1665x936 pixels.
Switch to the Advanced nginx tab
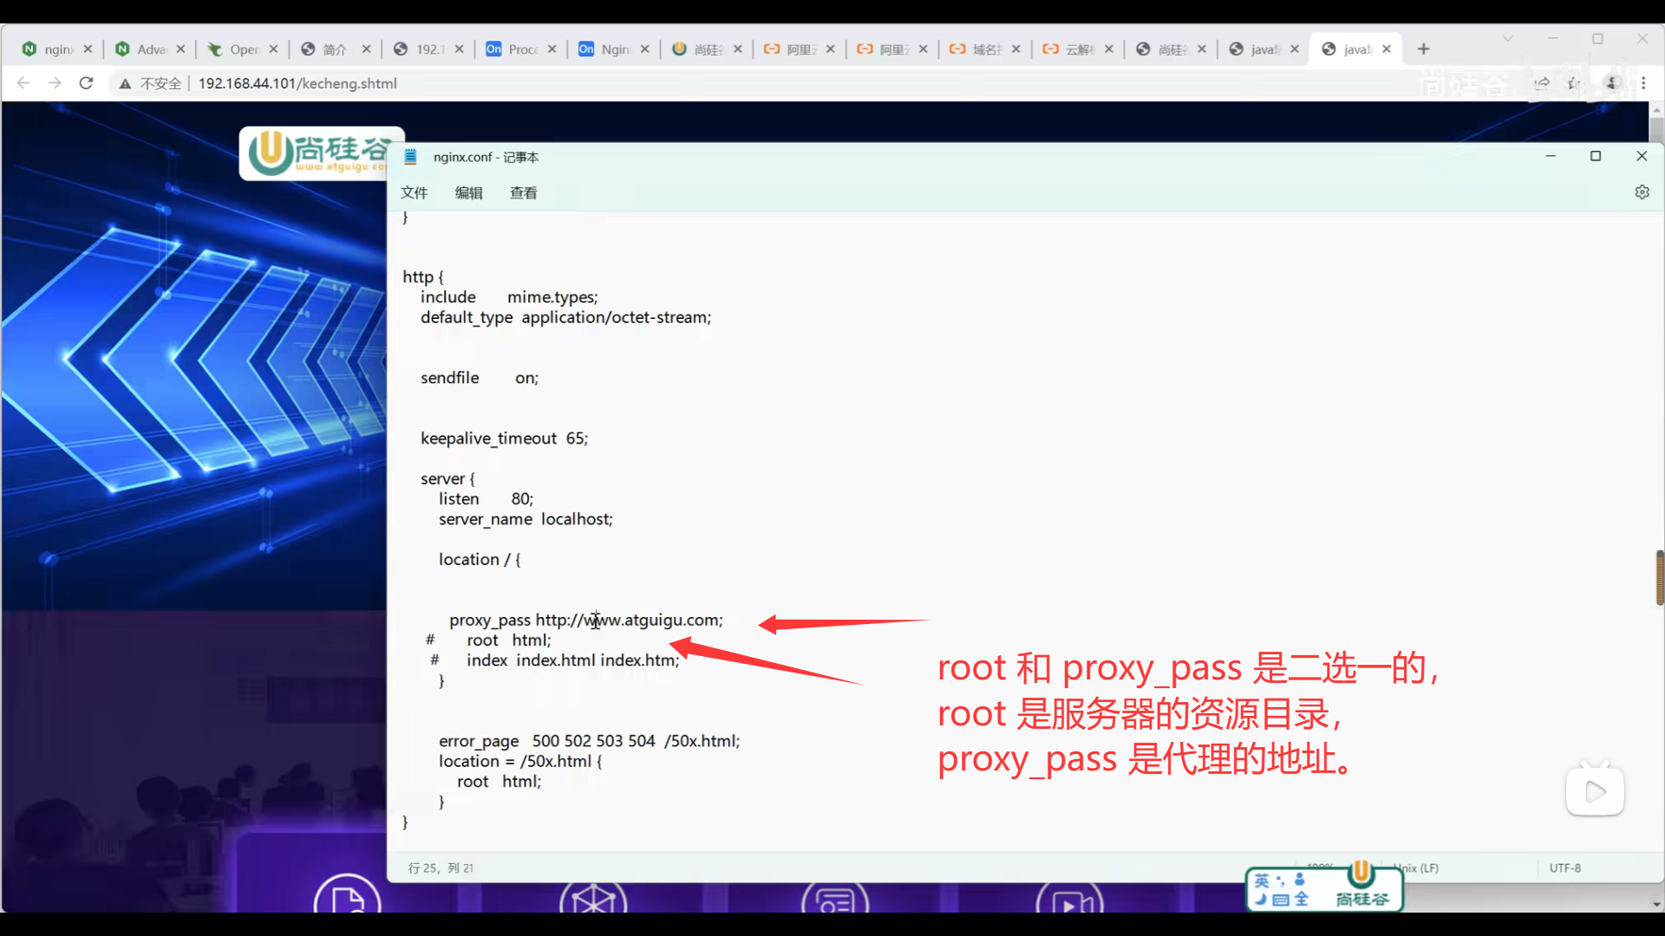point(150,49)
